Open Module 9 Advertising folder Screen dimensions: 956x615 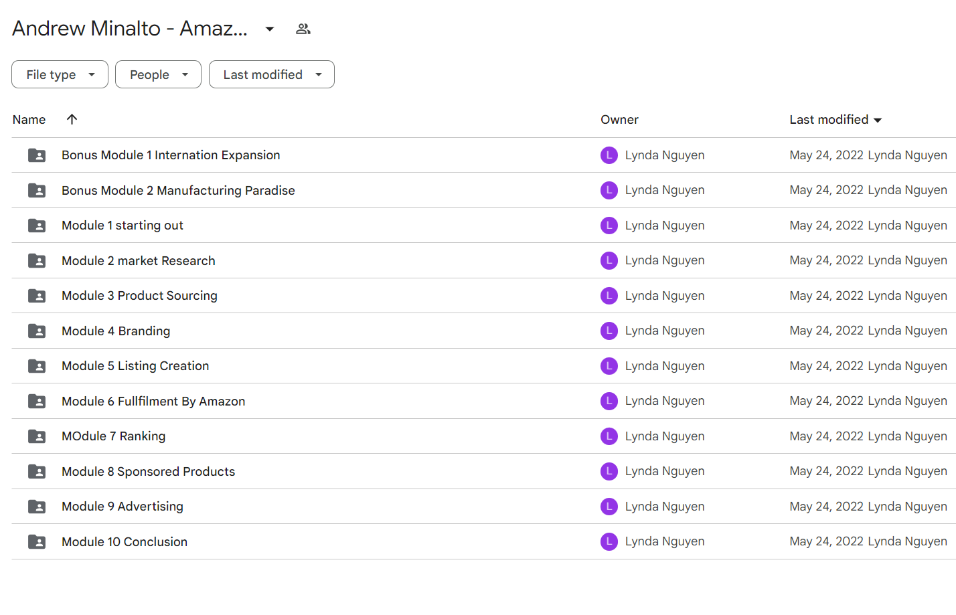[123, 507]
